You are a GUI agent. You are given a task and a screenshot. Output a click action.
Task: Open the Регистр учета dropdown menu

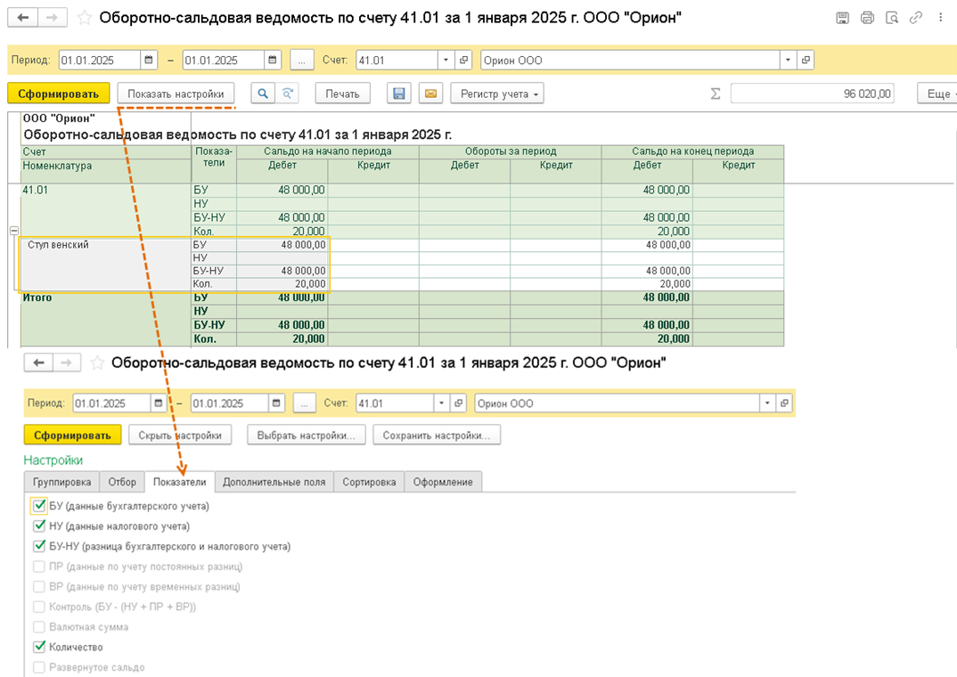click(496, 94)
